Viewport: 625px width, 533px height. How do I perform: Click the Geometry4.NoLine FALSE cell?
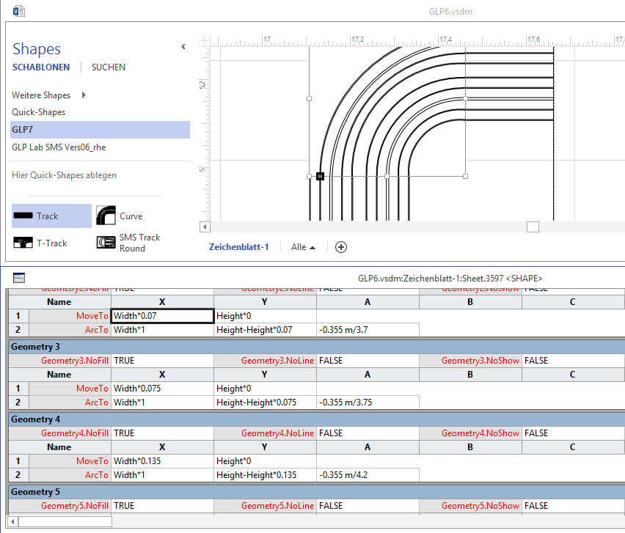(x=367, y=433)
